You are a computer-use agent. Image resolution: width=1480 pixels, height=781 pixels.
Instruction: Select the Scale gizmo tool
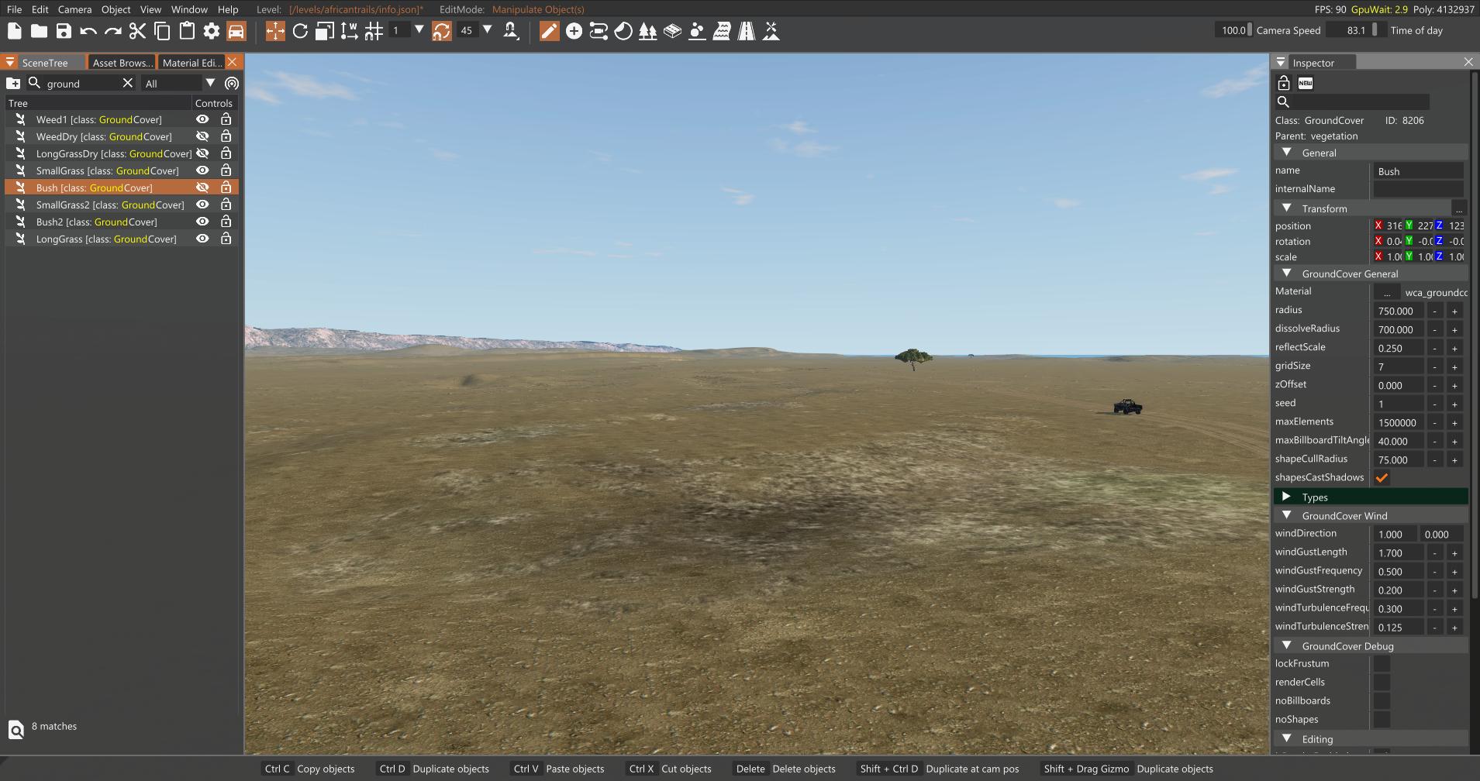coord(325,31)
